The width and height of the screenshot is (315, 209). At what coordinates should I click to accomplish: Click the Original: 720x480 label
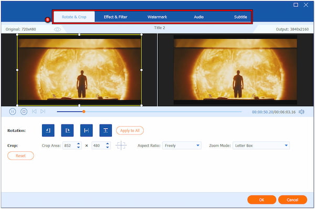(x=20, y=29)
